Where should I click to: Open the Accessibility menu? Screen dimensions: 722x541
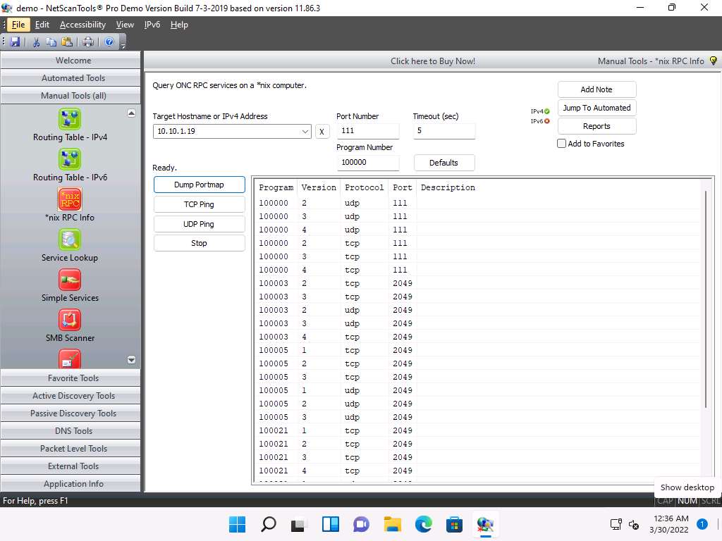pos(82,25)
